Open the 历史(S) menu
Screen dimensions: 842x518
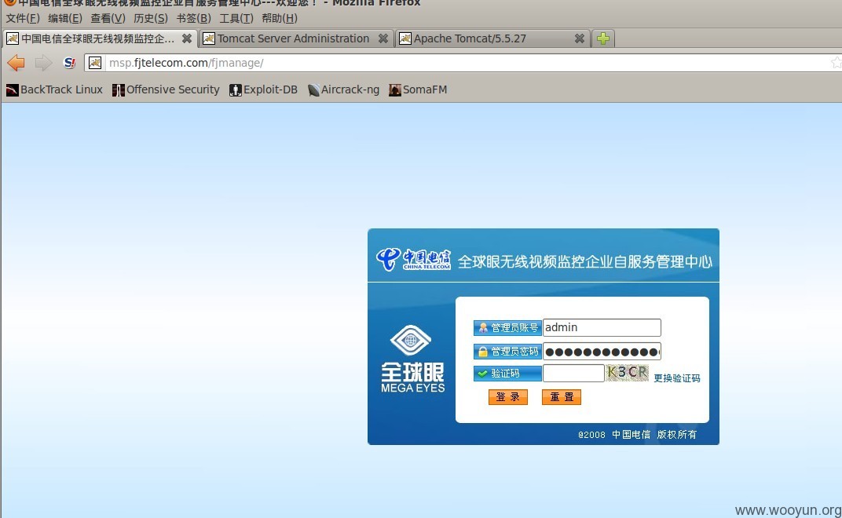coord(150,18)
